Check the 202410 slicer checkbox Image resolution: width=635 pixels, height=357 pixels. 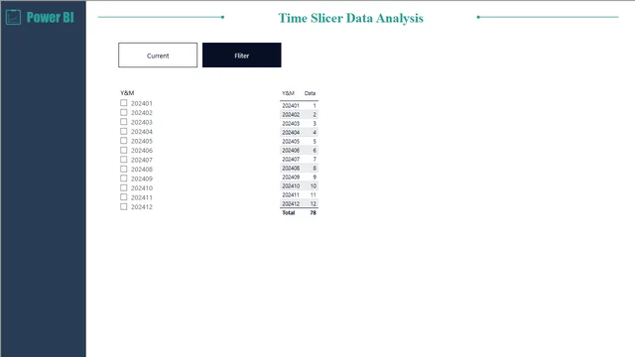(x=123, y=187)
